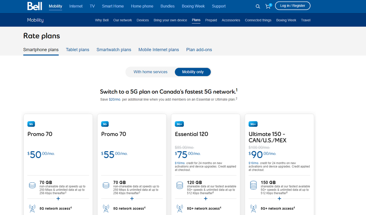Click the struck-through $100.00/mo. price
This screenshot has height=215, width=366.
(x=259, y=147)
